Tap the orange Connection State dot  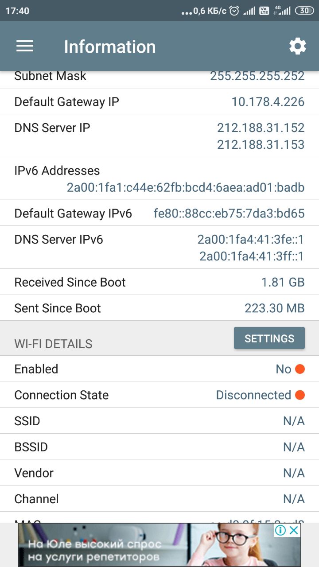click(300, 395)
